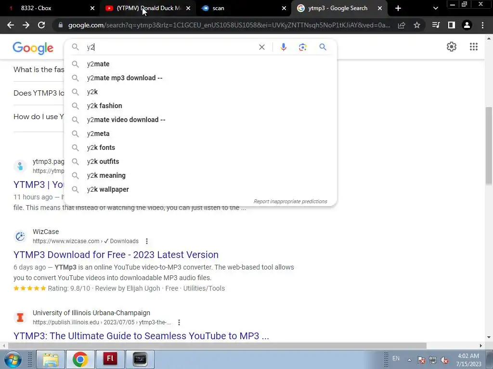Image resolution: width=493 pixels, height=369 pixels.
Task: Open network tray icon
Action: [433, 360]
